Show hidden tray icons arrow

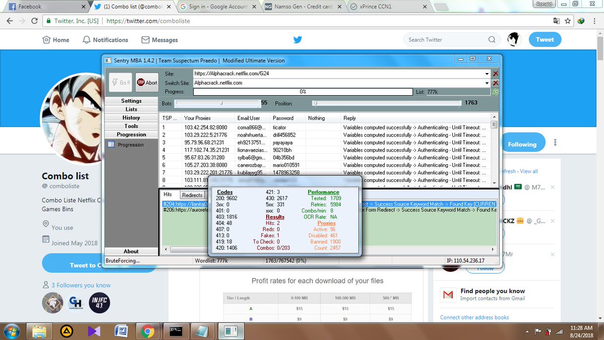(x=526, y=331)
